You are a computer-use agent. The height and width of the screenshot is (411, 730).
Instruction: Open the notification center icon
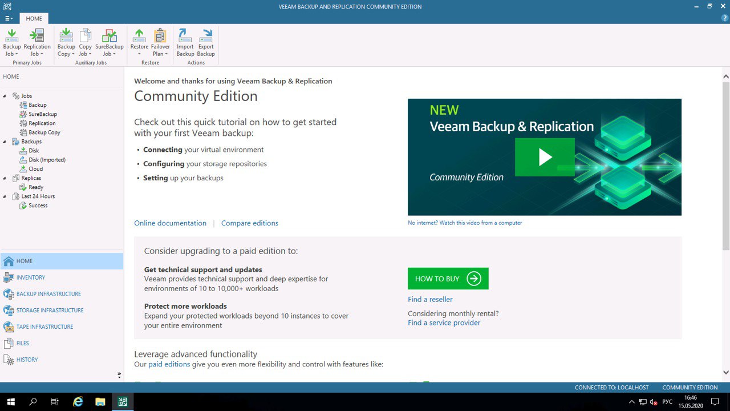[x=715, y=402]
